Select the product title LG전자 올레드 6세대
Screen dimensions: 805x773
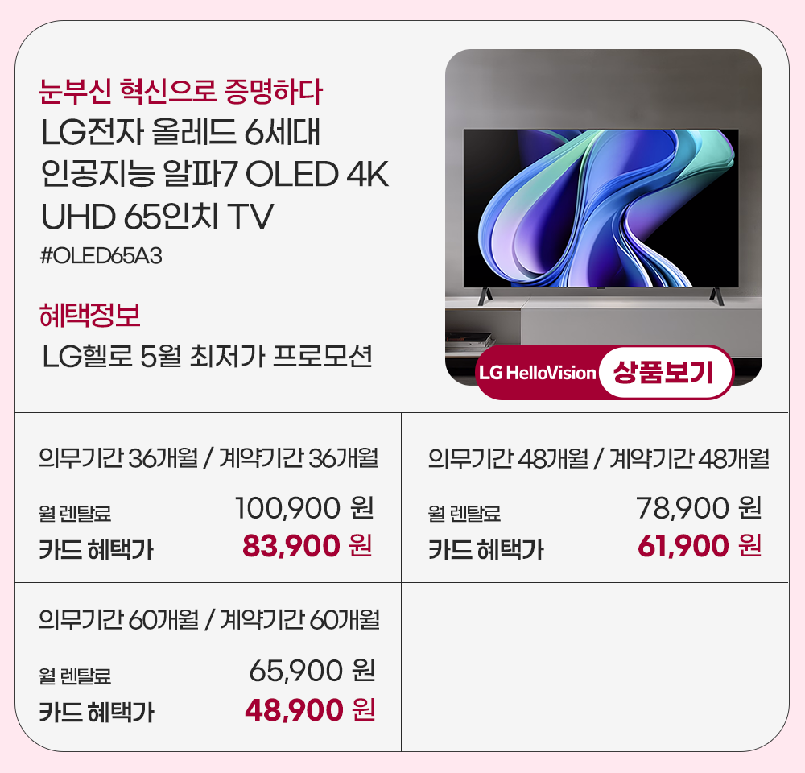coord(180,132)
